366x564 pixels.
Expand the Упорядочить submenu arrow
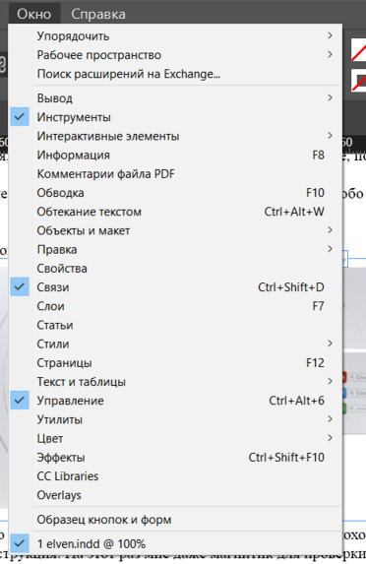click(x=330, y=35)
